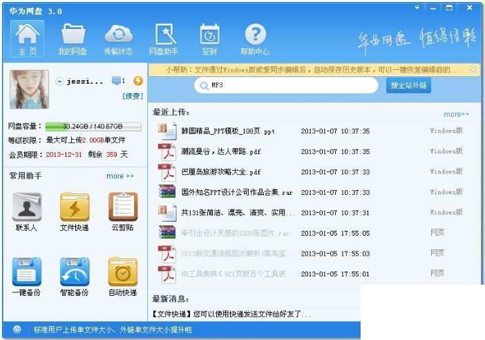Click RAR icon for 1000张图片 file
Screen dimensions: 485x340
click(167, 232)
